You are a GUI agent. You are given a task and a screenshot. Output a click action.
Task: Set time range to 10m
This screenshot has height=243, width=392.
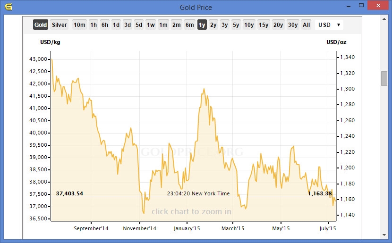[79, 25]
